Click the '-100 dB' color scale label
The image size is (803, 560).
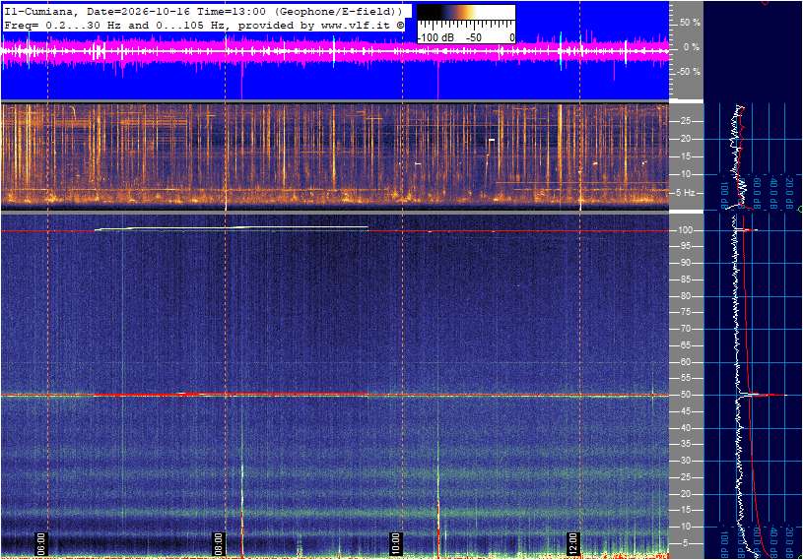(x=435, y=37)
